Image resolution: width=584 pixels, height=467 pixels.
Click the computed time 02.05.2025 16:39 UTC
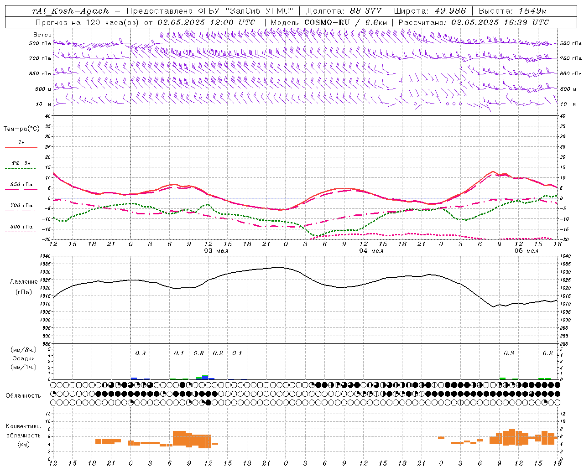pos(500,22)
